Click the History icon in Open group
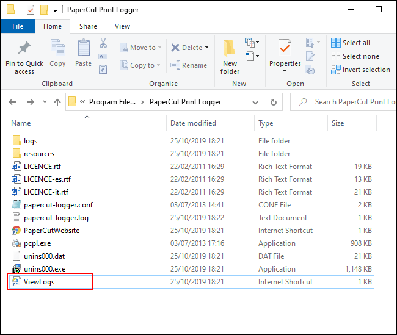Viewport: 397px width, 335px height. click(310, 70)
